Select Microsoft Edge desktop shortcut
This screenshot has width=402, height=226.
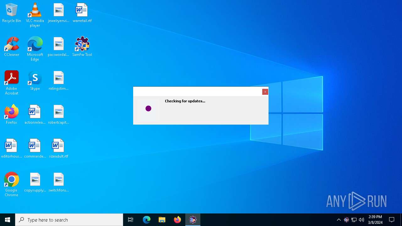tap(35, 49)
